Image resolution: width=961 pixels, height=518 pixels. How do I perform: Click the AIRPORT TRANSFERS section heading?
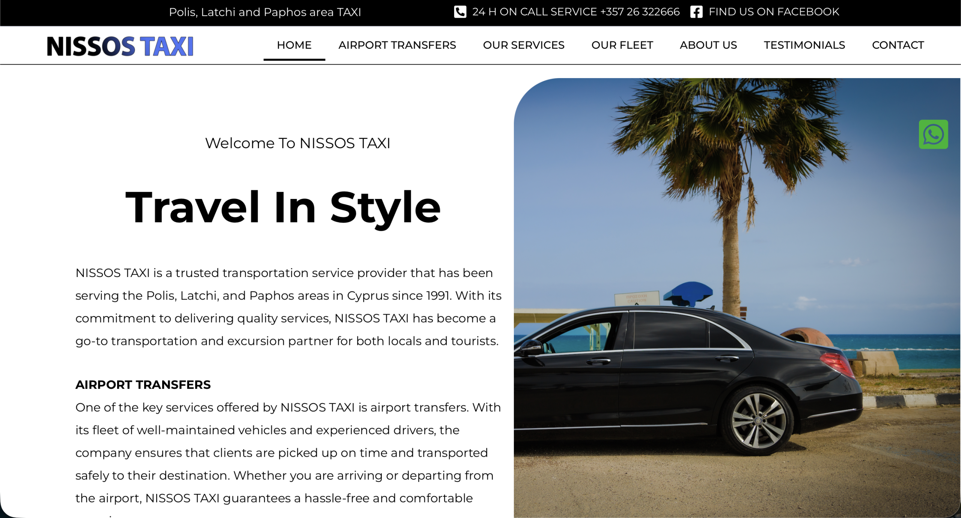click(x=143, y=385)
